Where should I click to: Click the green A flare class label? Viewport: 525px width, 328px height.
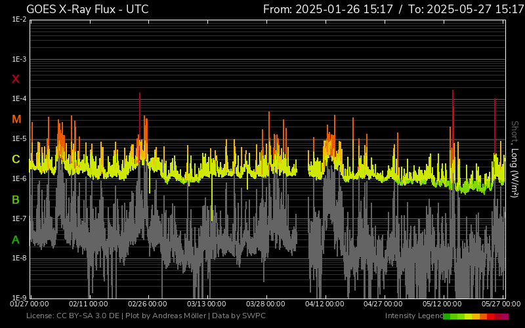pyautogui.click(x=16, y=240)
